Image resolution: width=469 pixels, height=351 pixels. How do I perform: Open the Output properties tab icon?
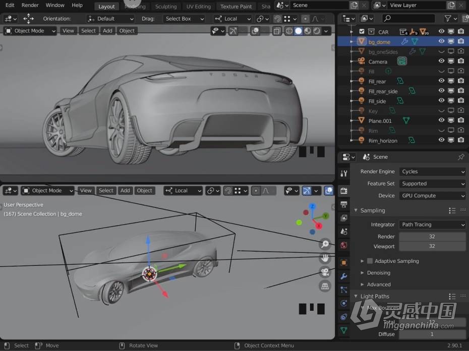point(343,204)
